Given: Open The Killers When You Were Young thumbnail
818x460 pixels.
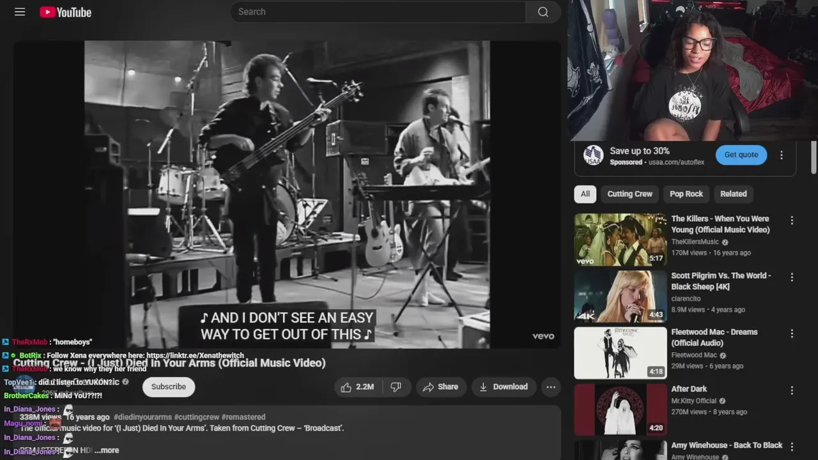Looking at the screenshot, I should click(x=620, y=240).
